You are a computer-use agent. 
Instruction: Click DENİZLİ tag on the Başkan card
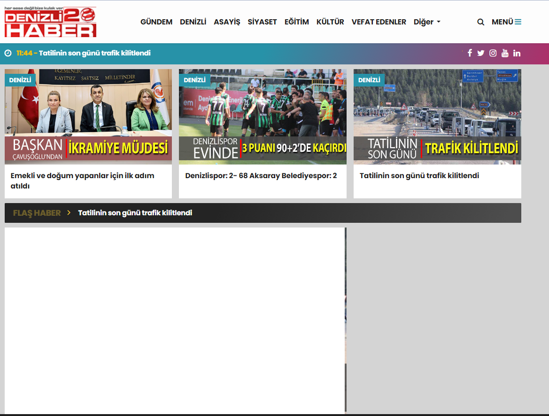[x=20, y=80]
